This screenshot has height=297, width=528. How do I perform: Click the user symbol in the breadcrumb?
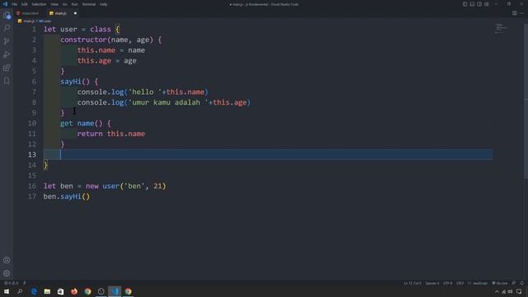(x=45, y=21)
